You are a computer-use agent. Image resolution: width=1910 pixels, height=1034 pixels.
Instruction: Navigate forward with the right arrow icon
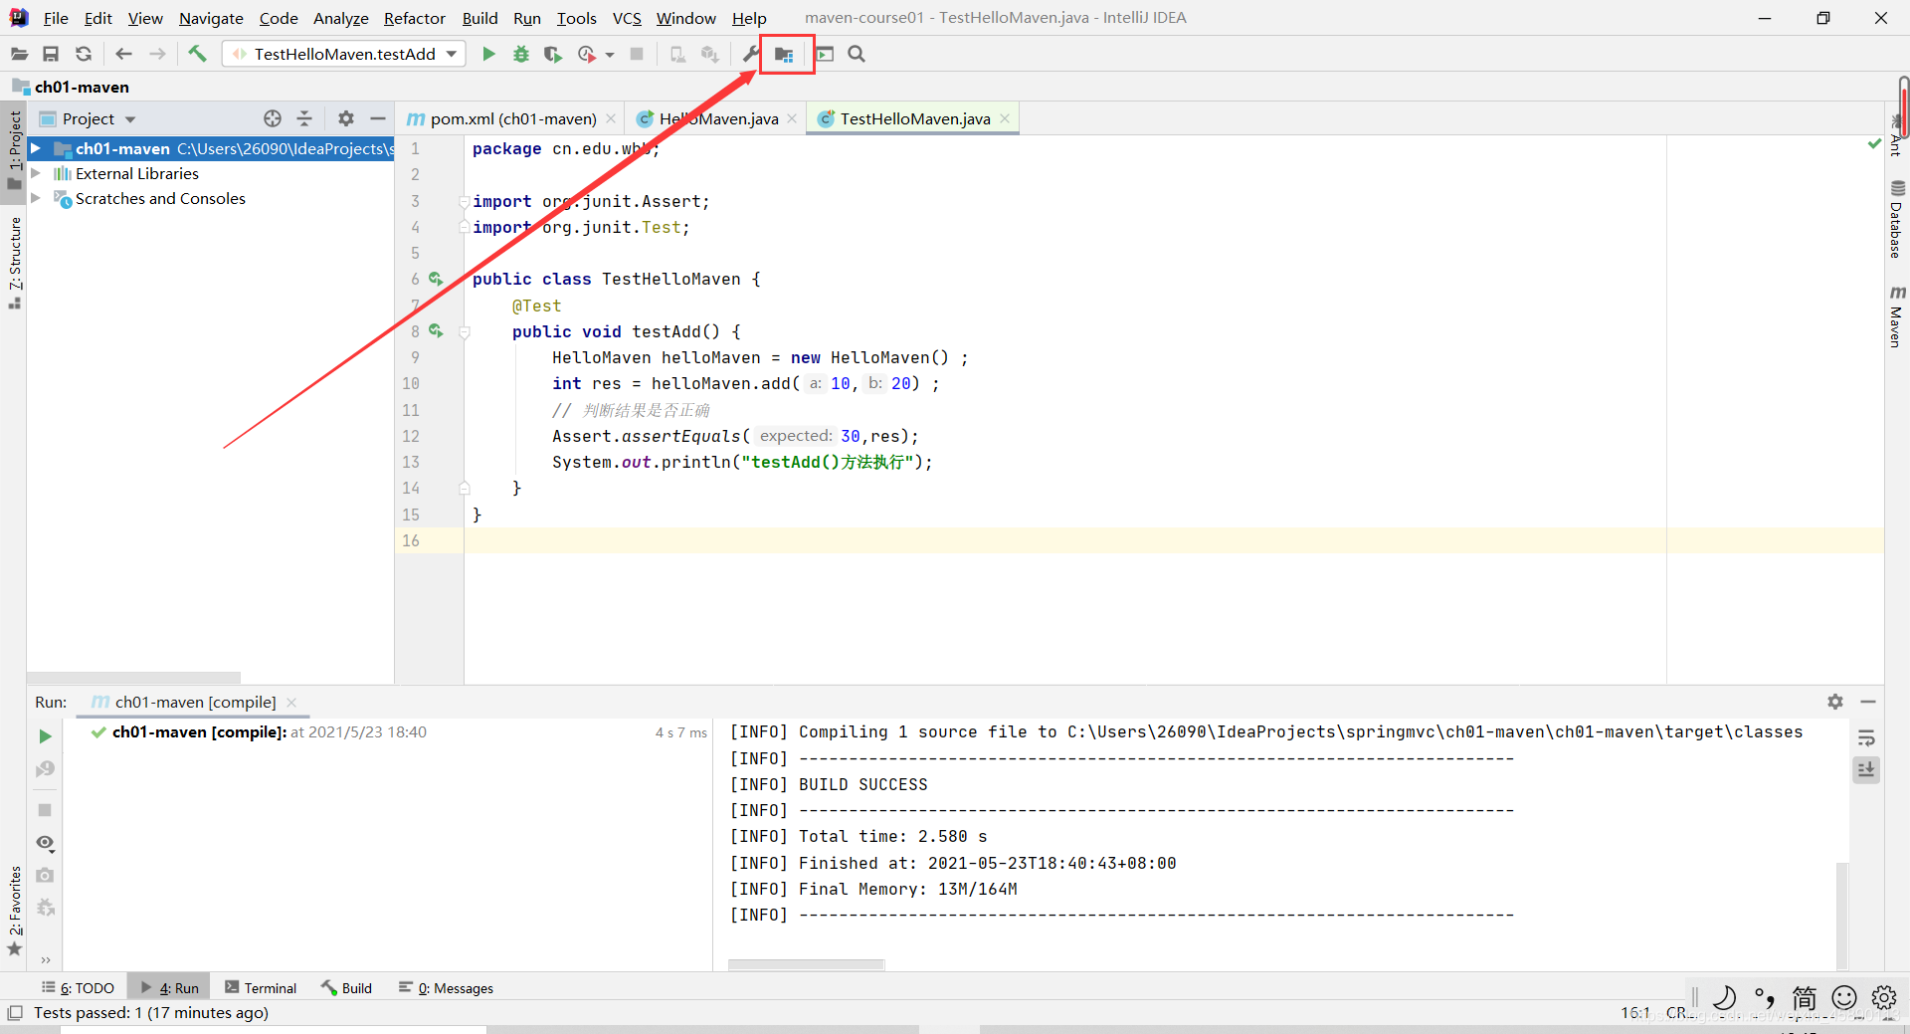coord(157,54)
